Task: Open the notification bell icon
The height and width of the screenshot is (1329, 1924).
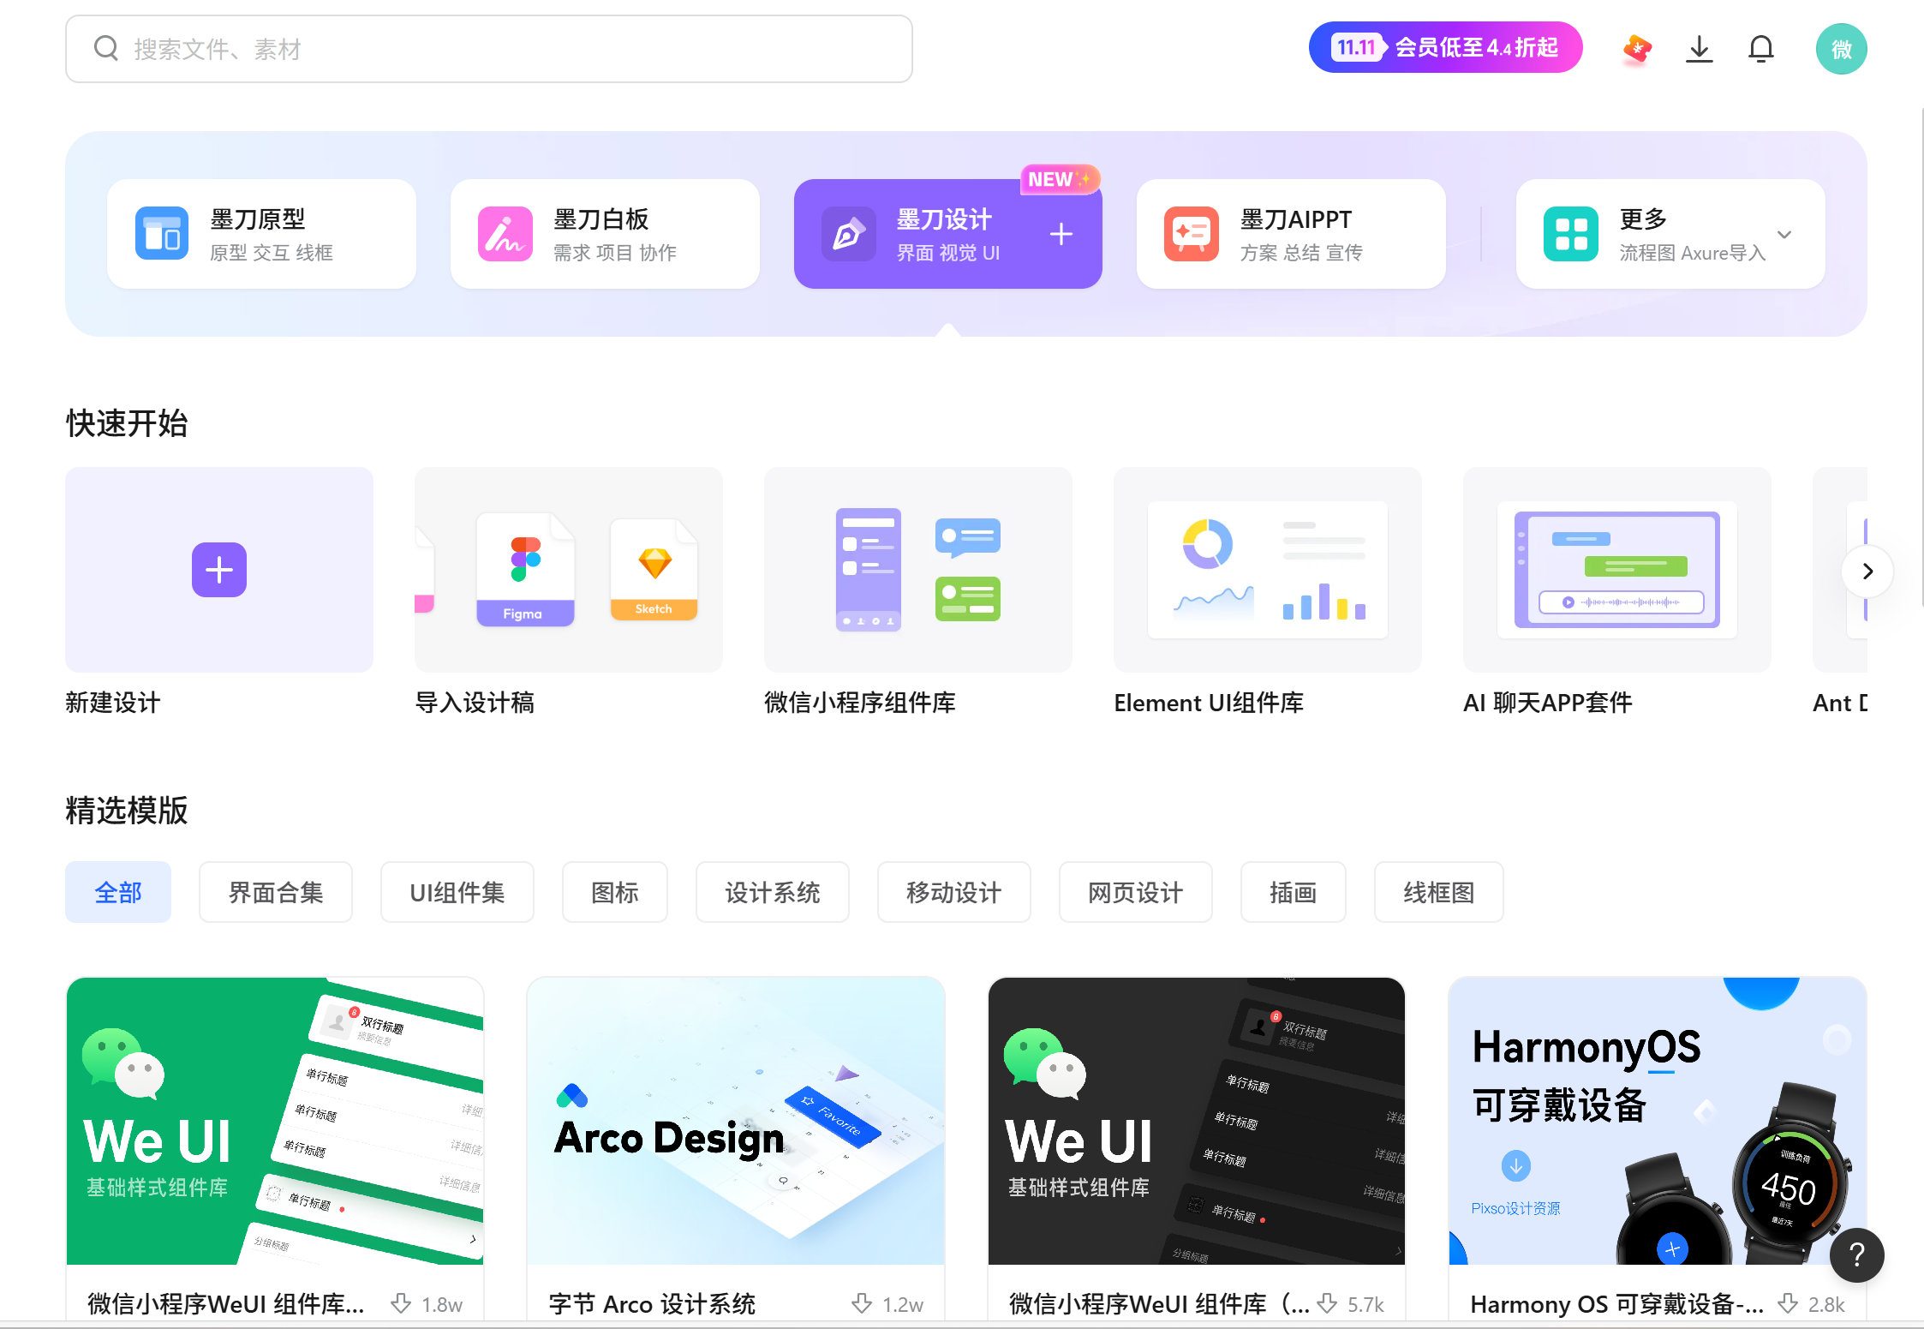Action: pyautogui.click(x=1761, y=49)
